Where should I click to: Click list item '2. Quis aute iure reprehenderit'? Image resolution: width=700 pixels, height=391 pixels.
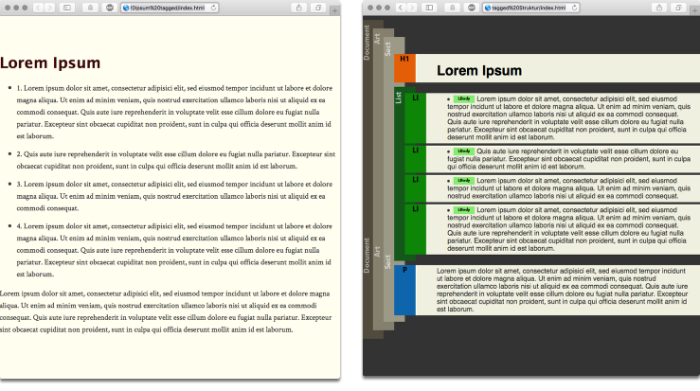(x=176, y=160)
